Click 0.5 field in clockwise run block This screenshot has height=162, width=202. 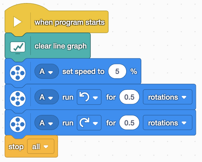(x=129, y=123)
